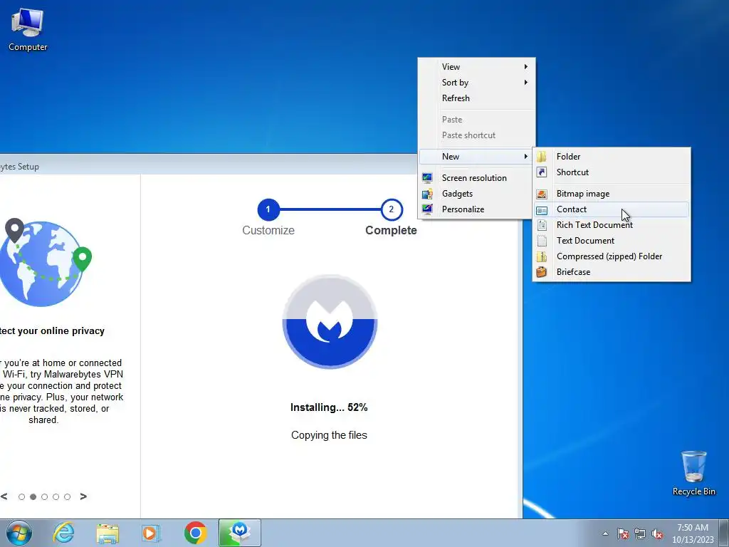Viewport: 729px width, 547px height.
Task: Click the Customize step 1 circle
Action: pos(268,209)
